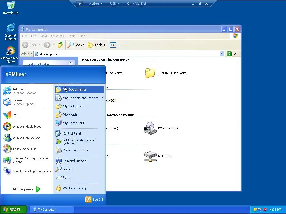
Task: Click Search in Explorer toolbar
Action: click(76, 45)
